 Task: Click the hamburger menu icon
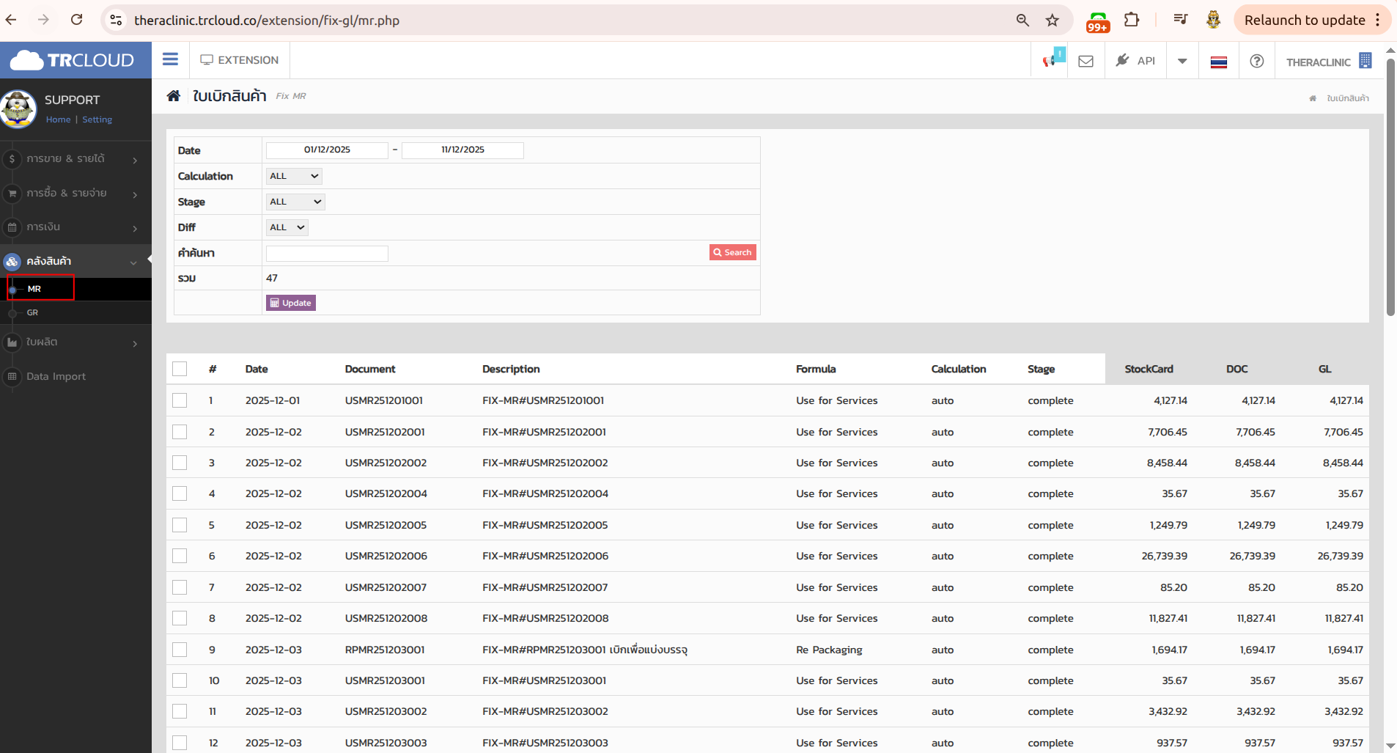170,59
